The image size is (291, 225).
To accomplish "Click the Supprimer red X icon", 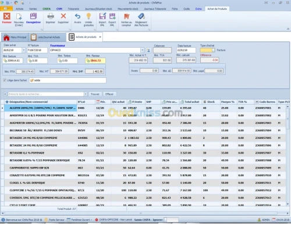I will [x=63, y=16].
